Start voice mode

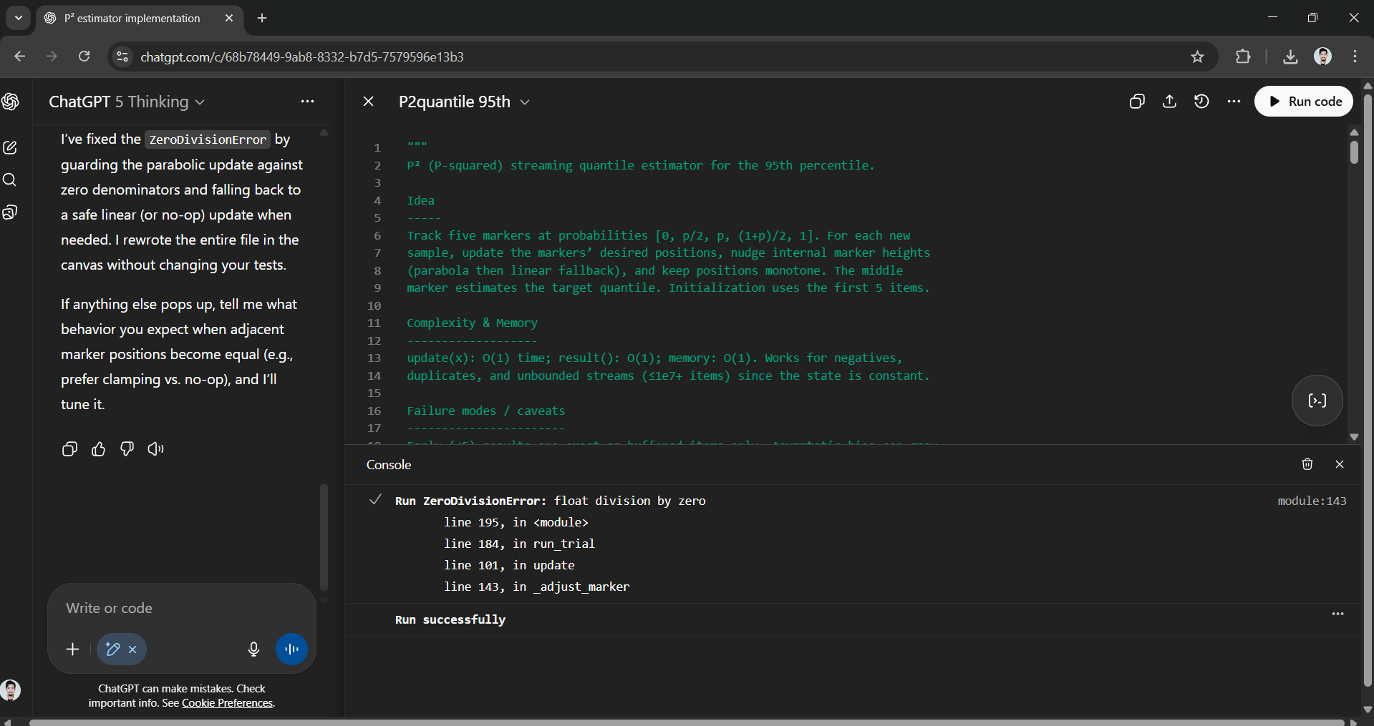291,649
